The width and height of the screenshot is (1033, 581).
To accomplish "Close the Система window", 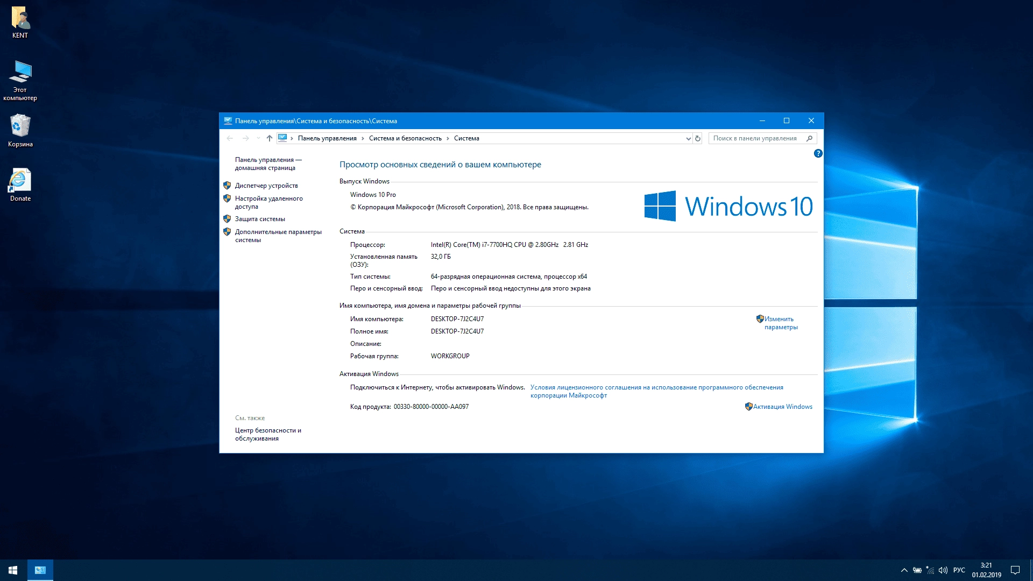I will click(811, 121).
